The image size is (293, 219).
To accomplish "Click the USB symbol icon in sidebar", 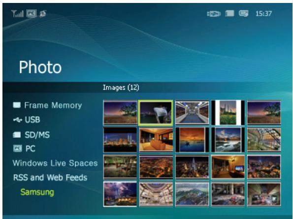I will [18, 120].
